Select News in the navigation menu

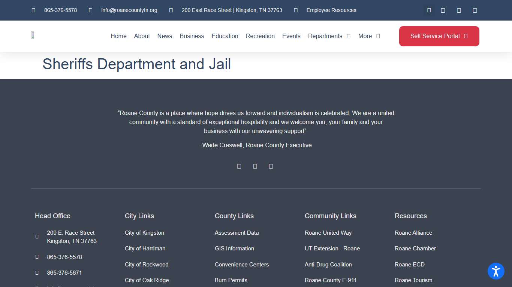tap(165, 36)
